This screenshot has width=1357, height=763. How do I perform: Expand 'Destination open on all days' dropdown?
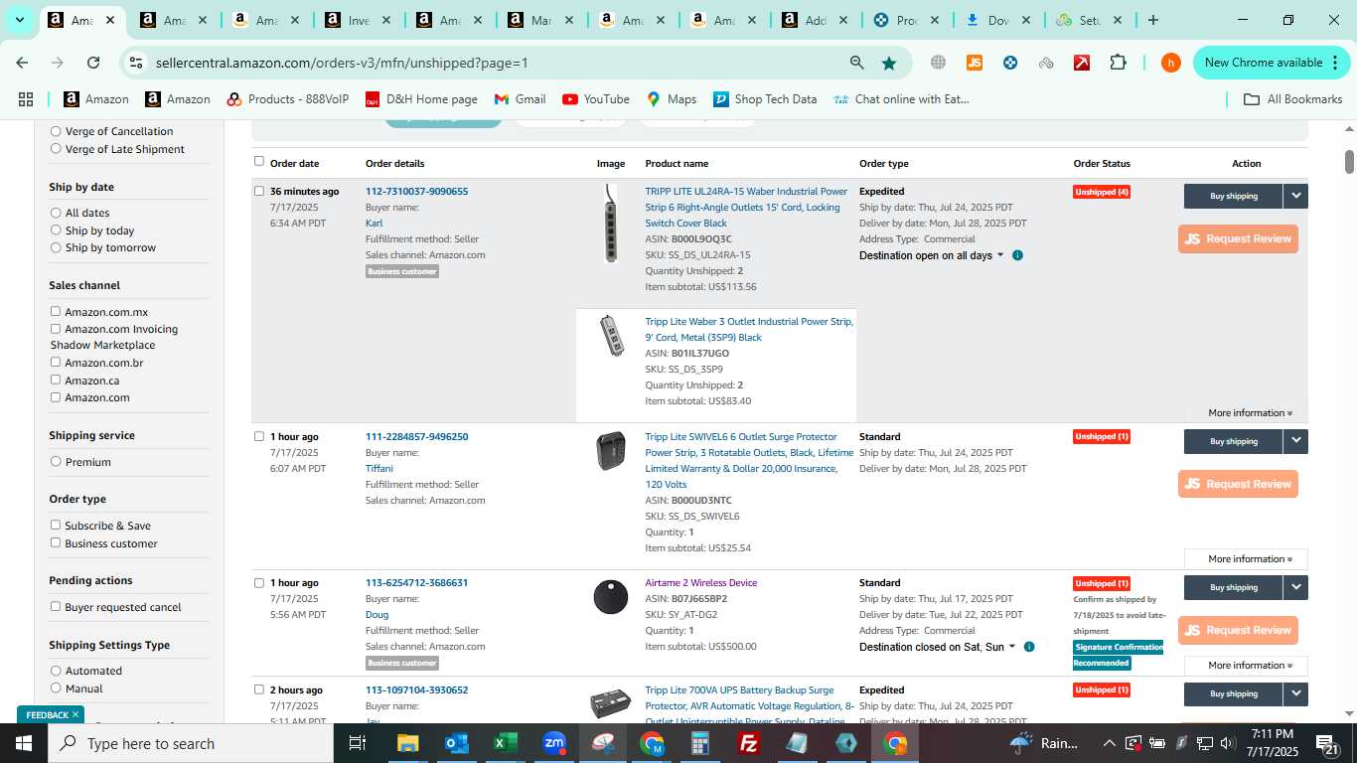tap(932, 255)
